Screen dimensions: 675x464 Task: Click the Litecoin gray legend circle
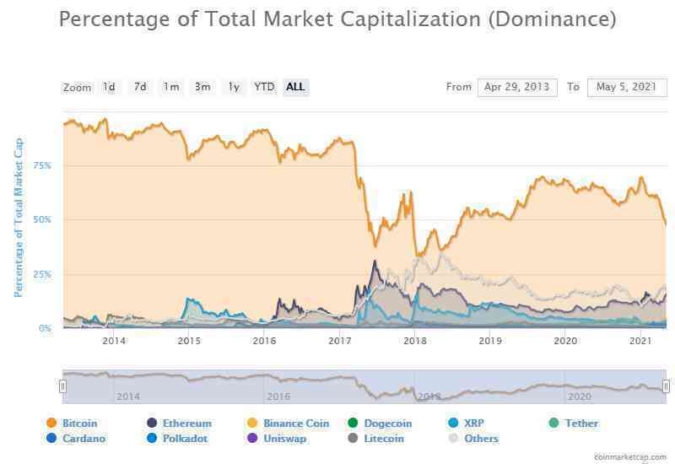tap(353, 438)
